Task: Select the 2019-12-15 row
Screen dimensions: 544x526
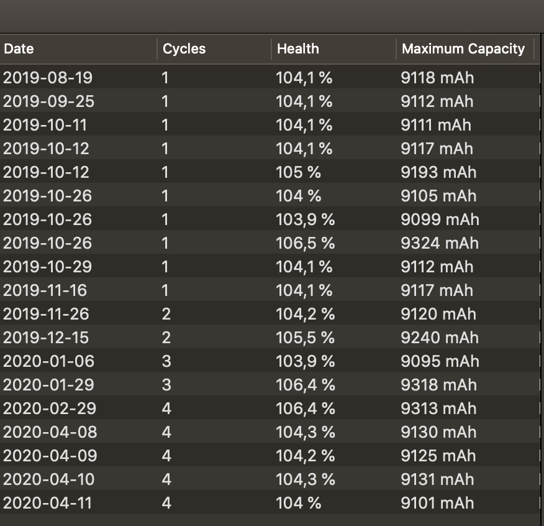Action: click(x=270, y=336)
